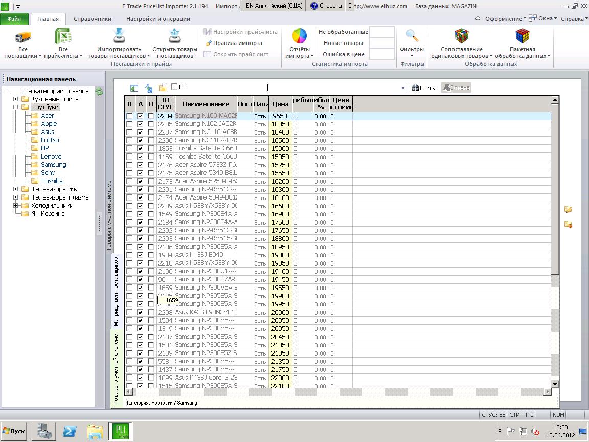Open the PowerShell taskbar icon
The width and height of the screenshot is (589, 442).
point(70,431)
